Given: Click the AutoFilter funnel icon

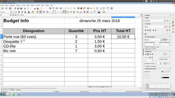Looking at the screenshot, I should coord(75,8).
